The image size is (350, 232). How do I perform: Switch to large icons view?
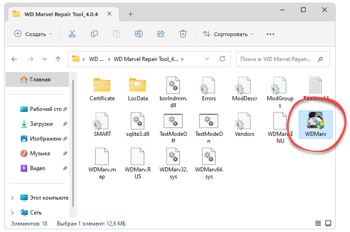pyautogui.click(x=328, y=223)
